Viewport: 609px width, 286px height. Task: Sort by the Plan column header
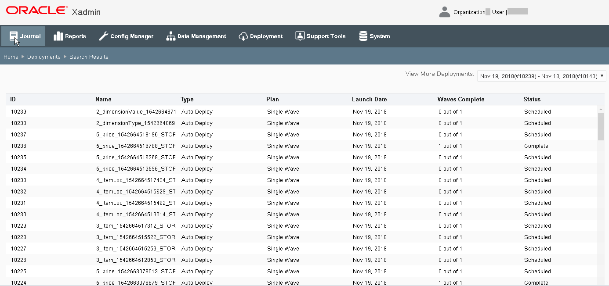click(272, 99)
